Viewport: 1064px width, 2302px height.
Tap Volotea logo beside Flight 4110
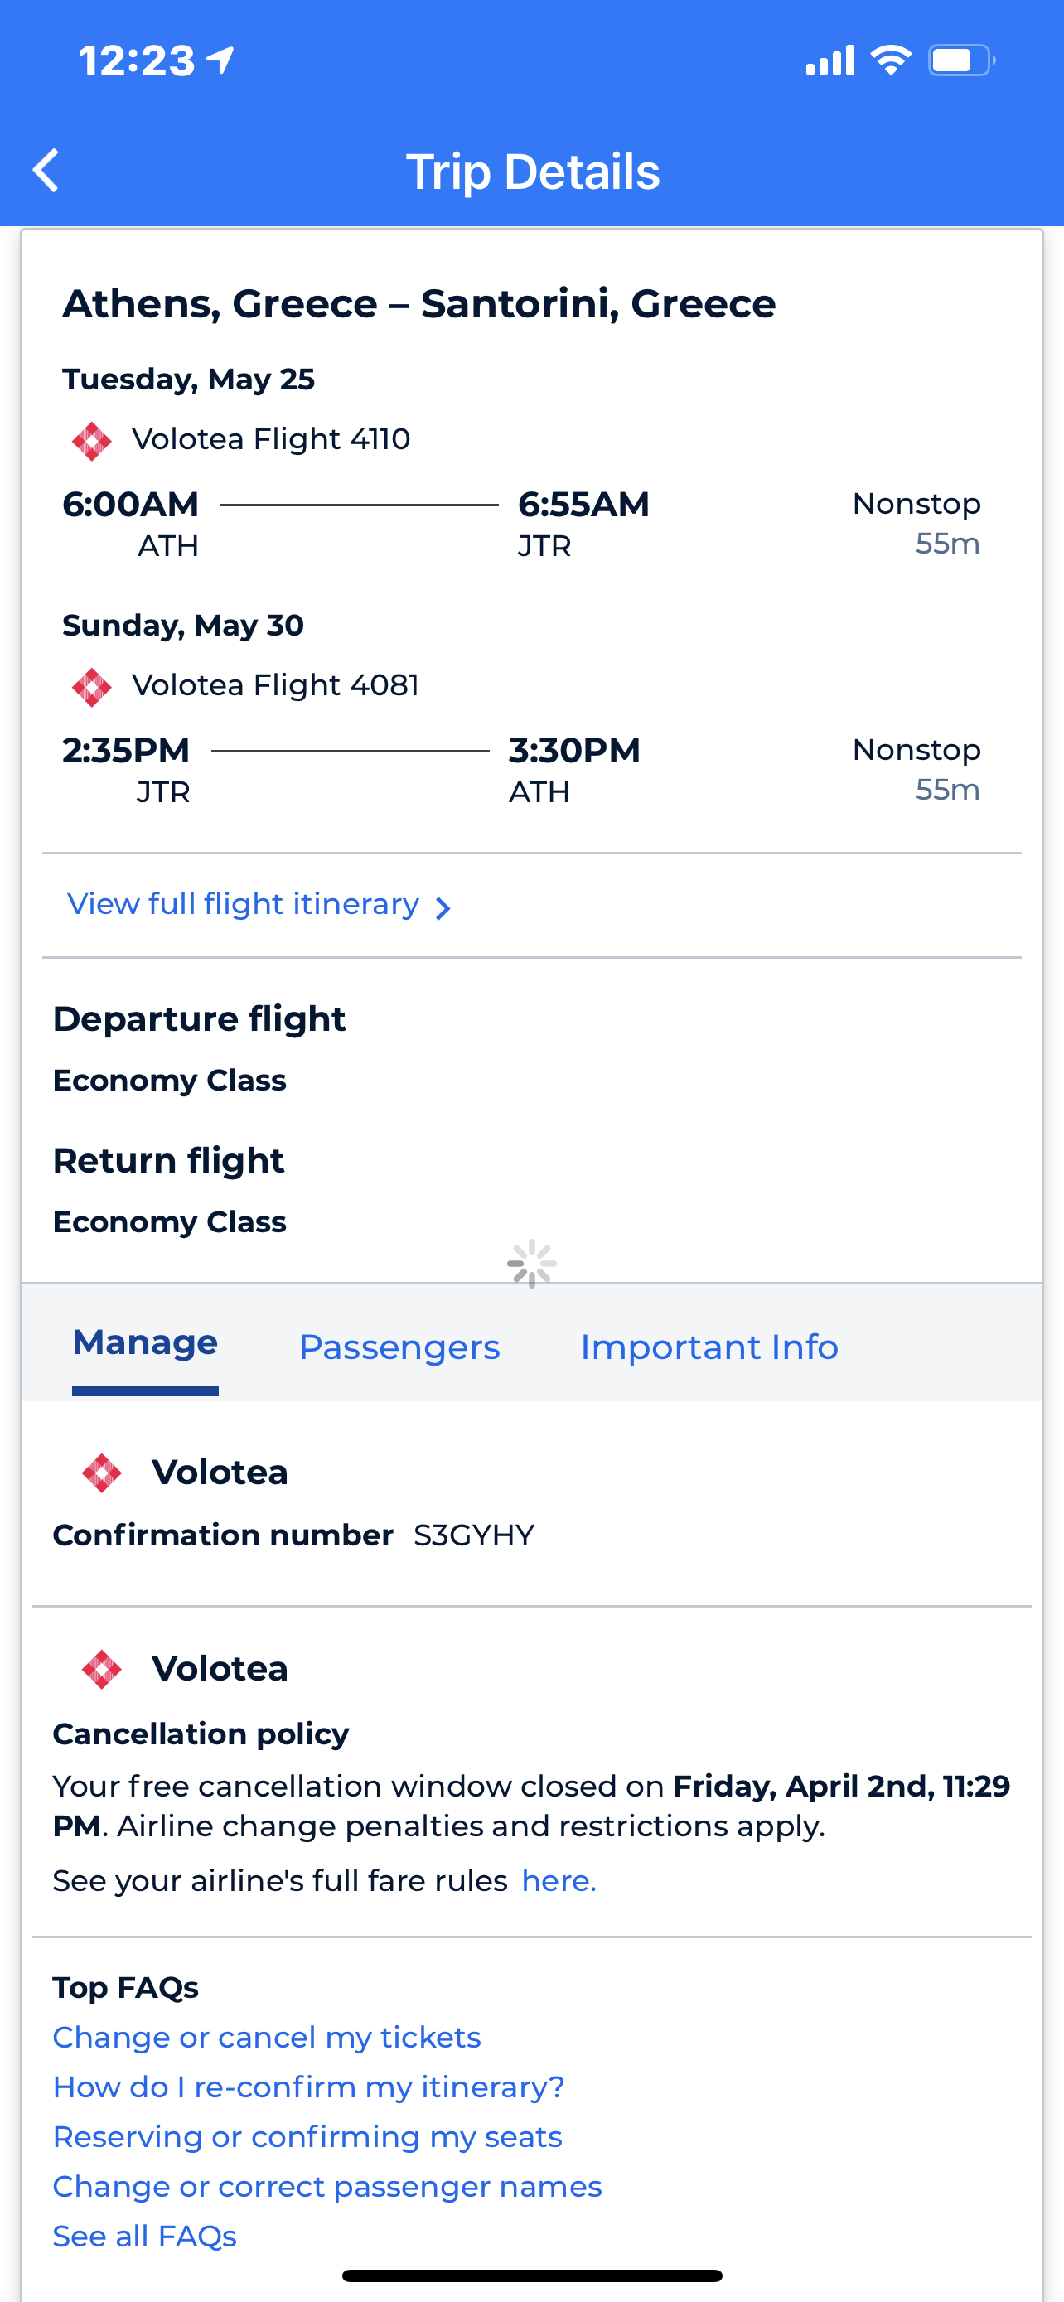(x=91, y=441)
